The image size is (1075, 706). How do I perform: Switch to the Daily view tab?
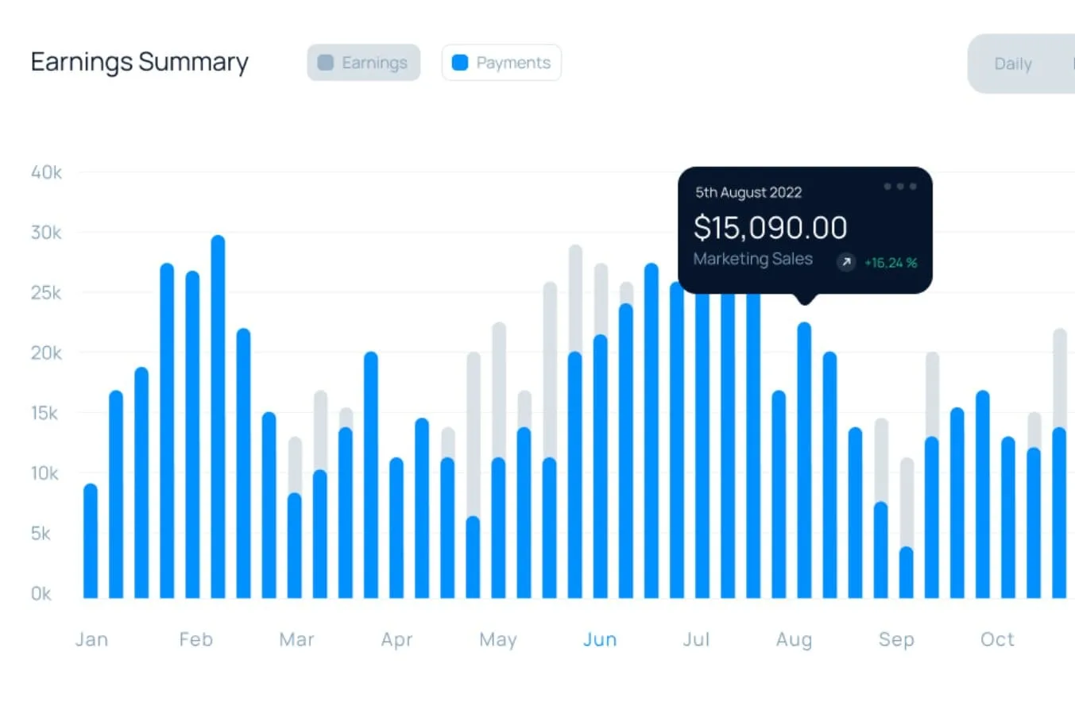coord(1013,64)
